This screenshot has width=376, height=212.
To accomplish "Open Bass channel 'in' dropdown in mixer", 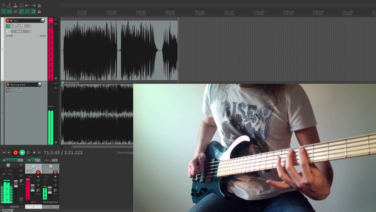I will [x=30, y=171].
